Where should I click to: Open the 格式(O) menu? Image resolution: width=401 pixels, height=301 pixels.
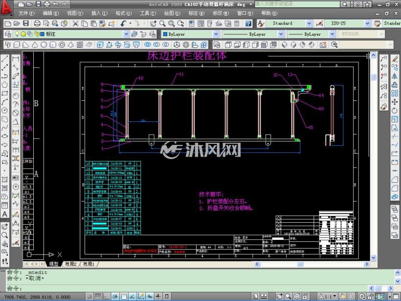point(124,13)
